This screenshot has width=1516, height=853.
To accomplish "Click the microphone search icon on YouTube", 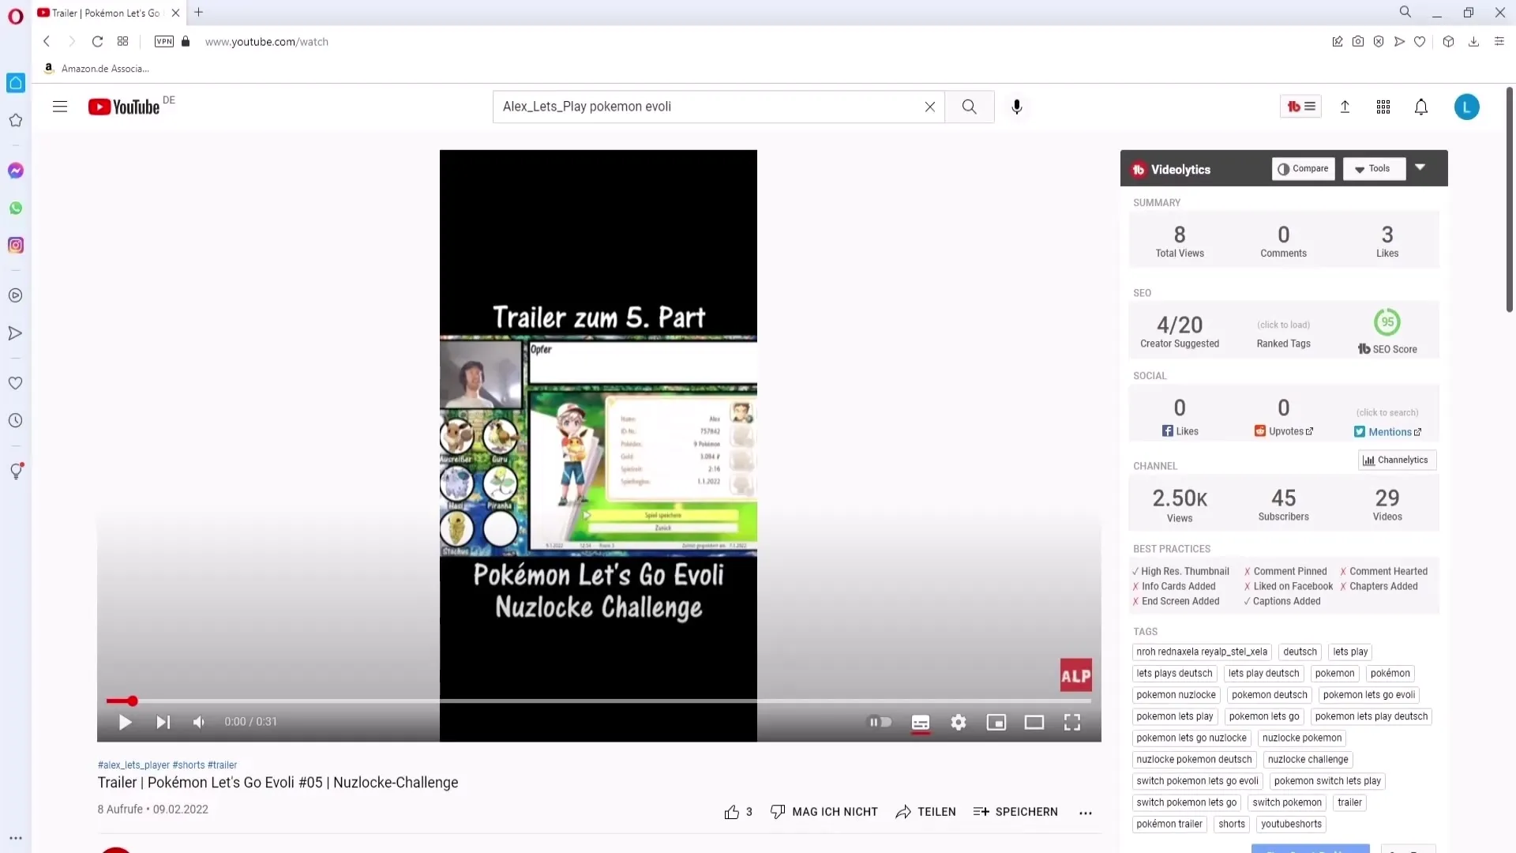I will pos(1017,107).
